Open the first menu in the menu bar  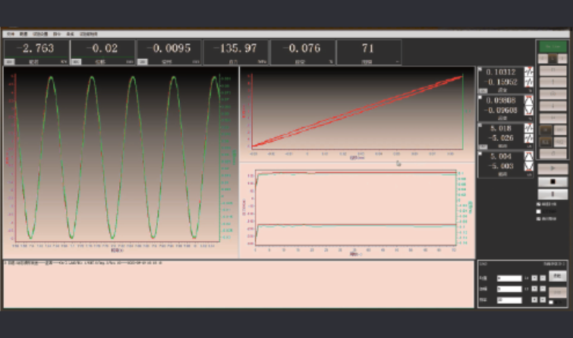11,34
